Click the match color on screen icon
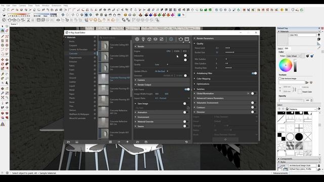The image size is (324, 182). pyautogui.click(x=312, y=56)
